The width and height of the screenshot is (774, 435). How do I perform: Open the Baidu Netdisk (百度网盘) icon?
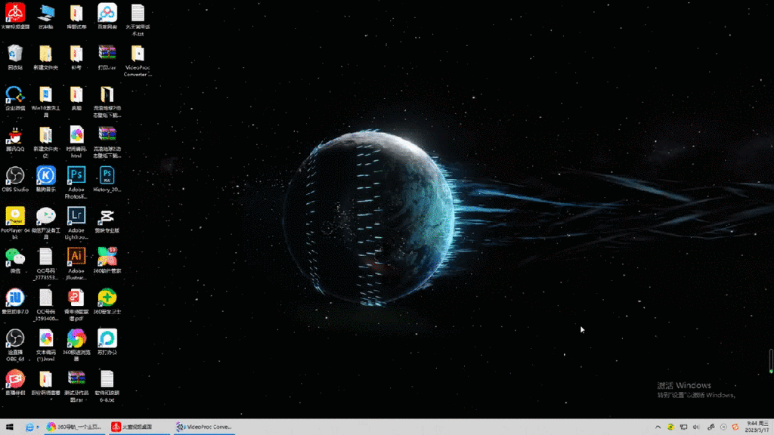(107, 14)
